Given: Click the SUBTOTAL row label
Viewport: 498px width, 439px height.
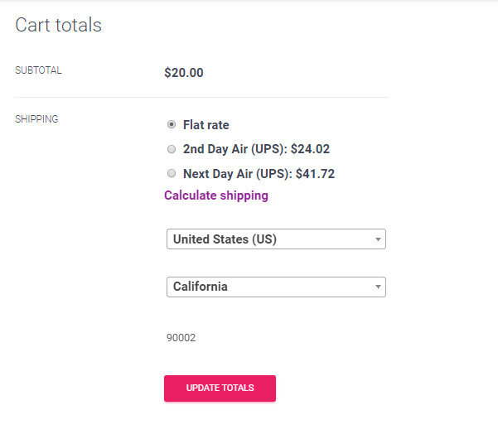Looking at the screenshot, I should tap(38, 70).
